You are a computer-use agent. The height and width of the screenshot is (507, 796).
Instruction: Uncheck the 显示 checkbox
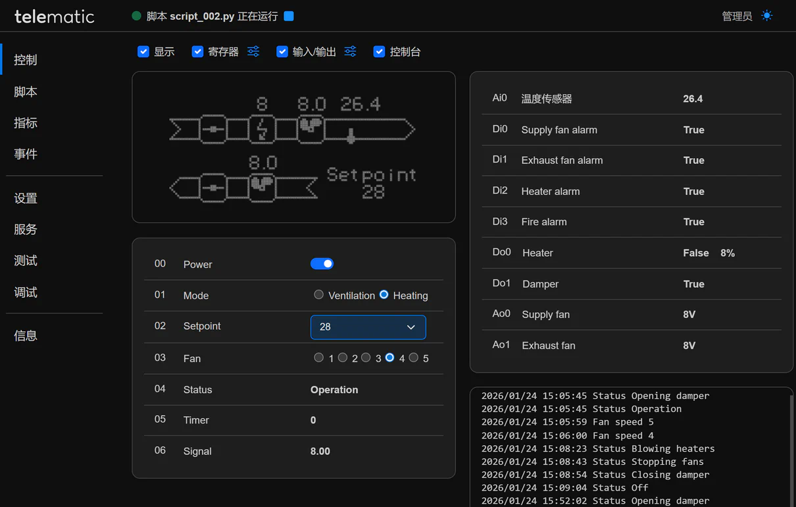click(143, 51)
